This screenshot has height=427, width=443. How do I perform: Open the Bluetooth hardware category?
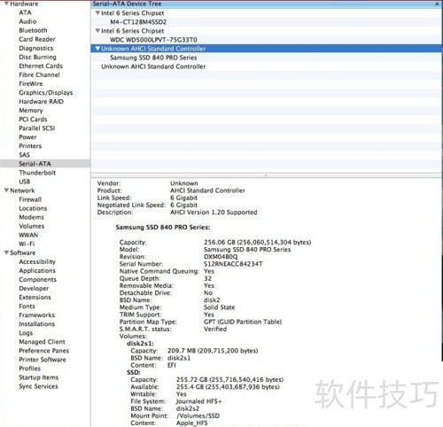(33, 30)
